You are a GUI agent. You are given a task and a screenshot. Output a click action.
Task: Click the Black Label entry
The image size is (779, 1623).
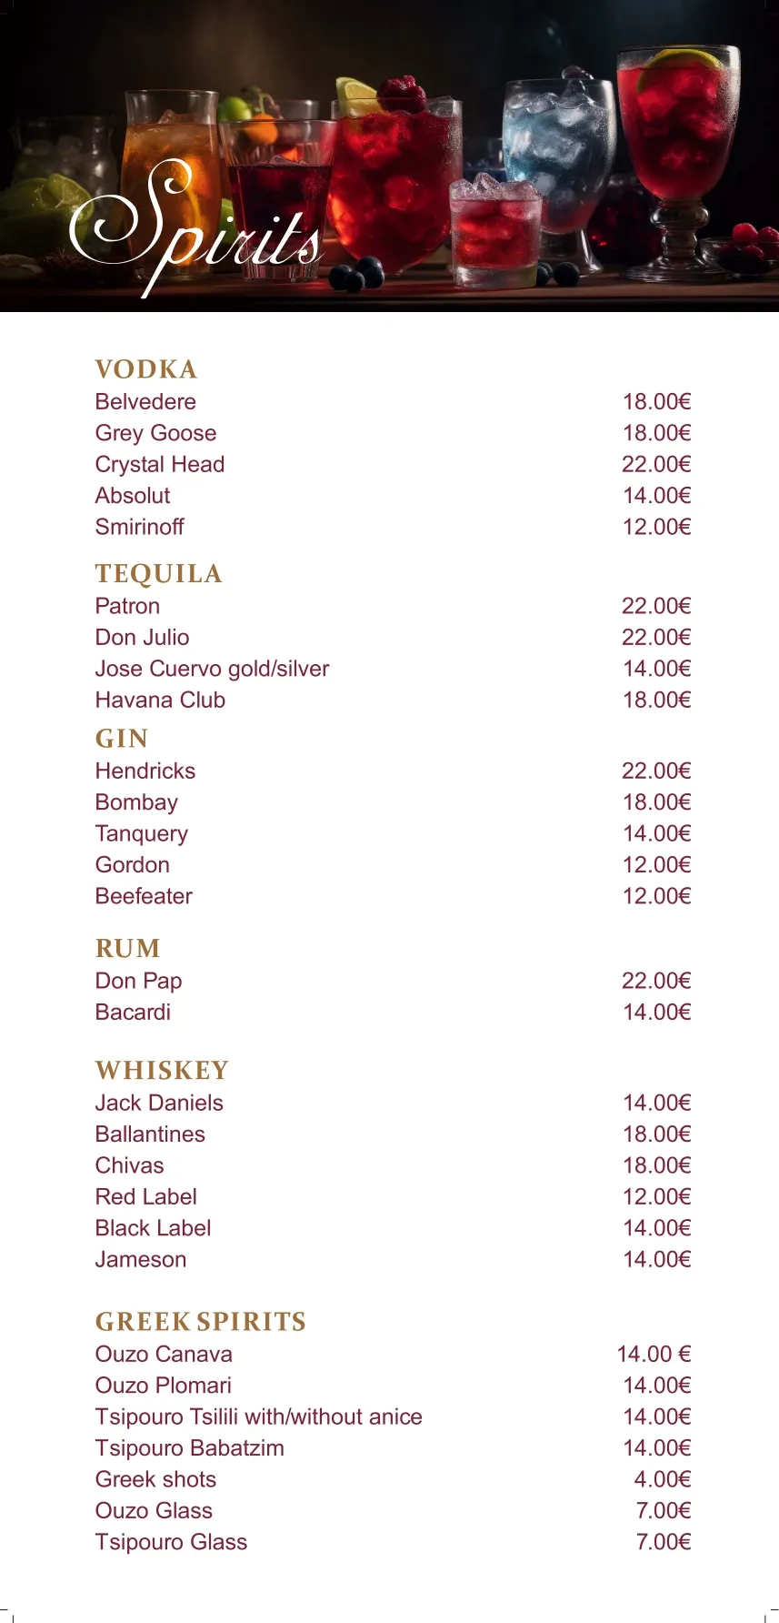tap(154, 1228)
